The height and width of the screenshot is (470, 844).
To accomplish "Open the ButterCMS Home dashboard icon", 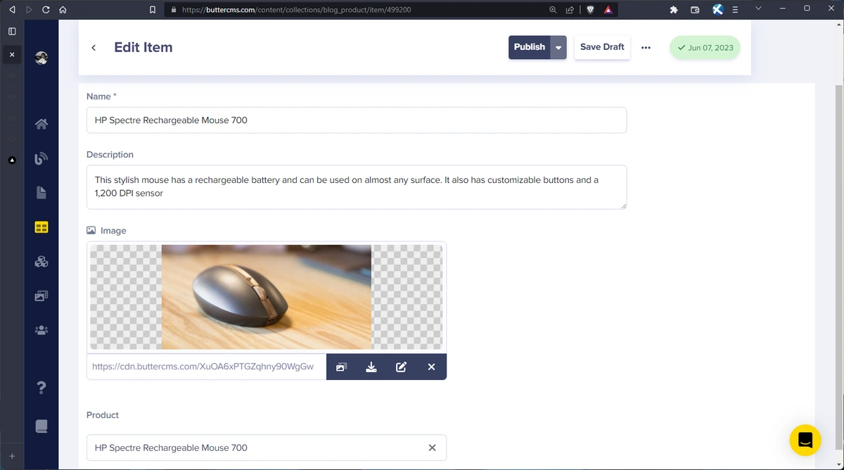I will tap(41, 124).
